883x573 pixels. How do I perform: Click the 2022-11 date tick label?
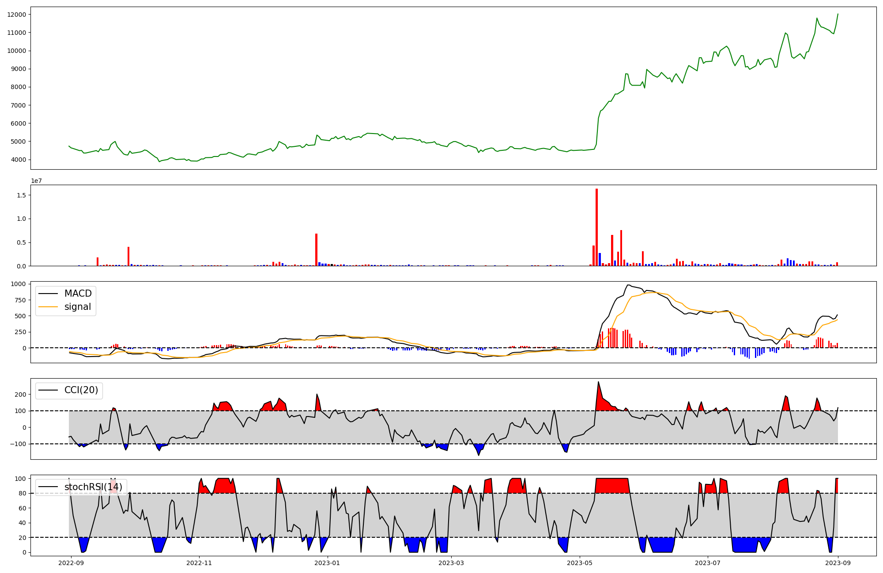pos(200,563)
